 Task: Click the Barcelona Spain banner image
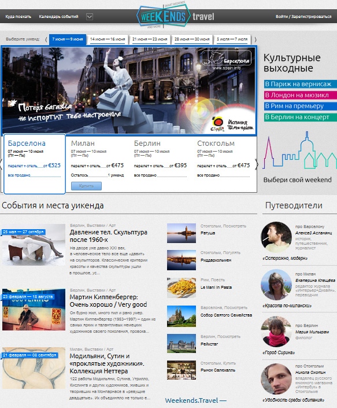pyautogui.click(x=129, y=90)
